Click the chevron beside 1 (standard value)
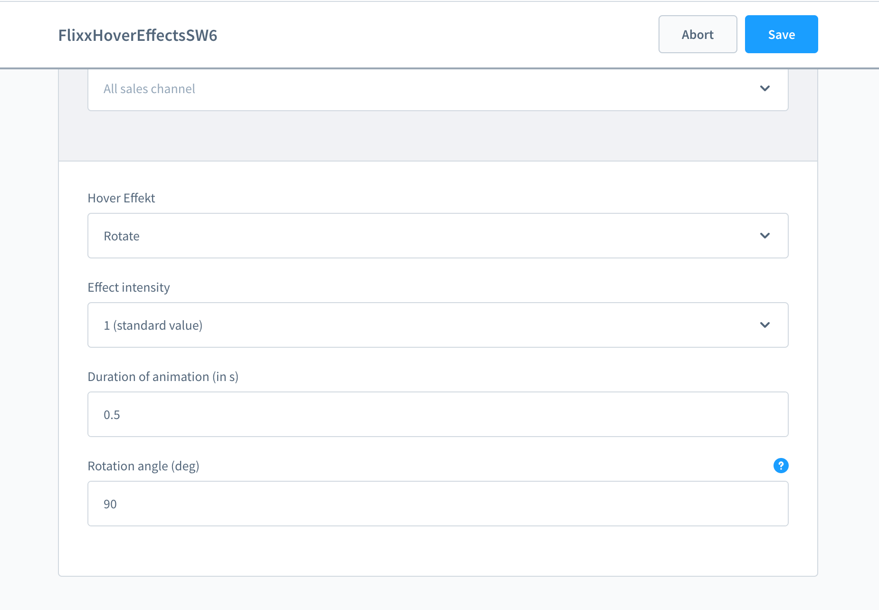The image size is (879, 610). coord(764,325)
